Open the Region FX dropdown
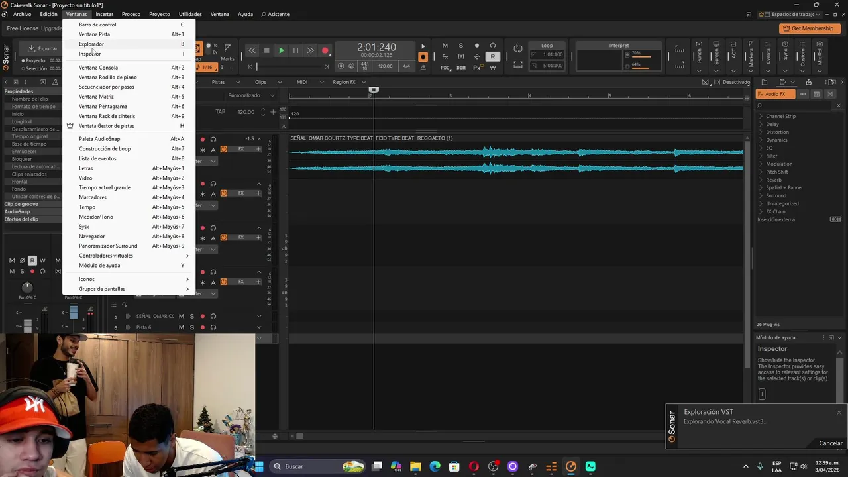The height and width of the screenshot is (477, 848). click(x=348, y=82)
